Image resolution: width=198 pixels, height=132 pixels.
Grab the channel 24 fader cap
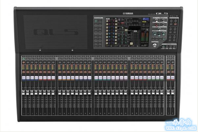click(125, 92)
